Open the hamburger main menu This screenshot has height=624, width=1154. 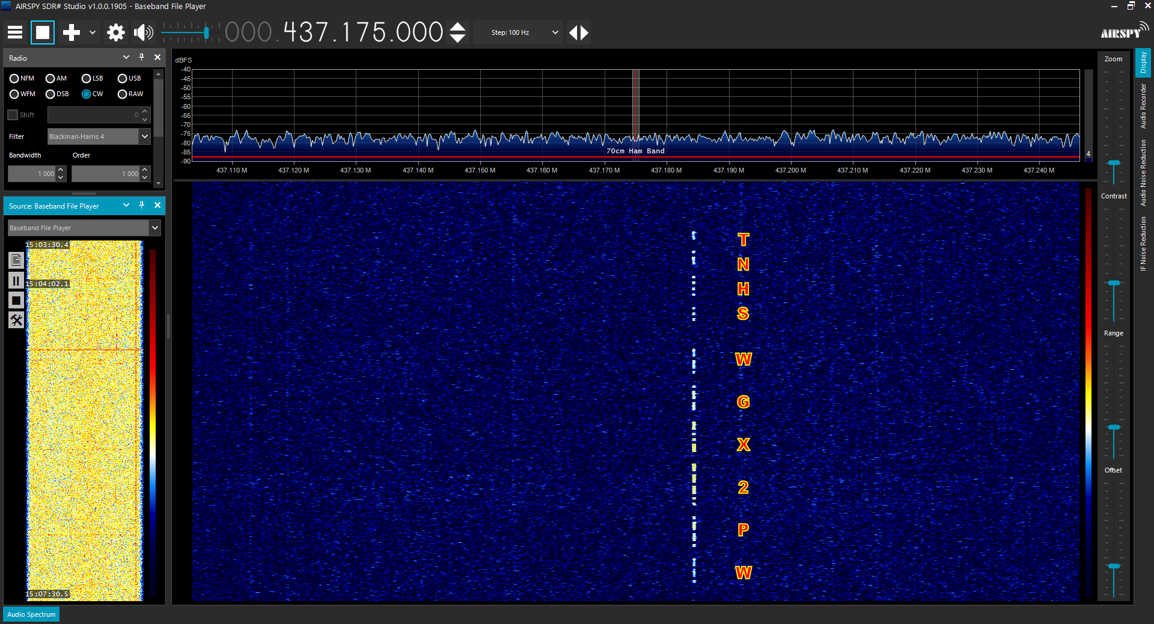[x=15, y=32]
